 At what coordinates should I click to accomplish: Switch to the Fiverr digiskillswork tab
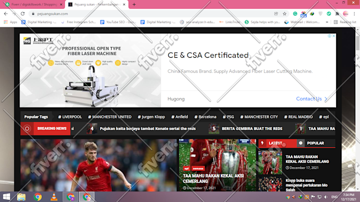pyautogui.click(x=34, y=4)
